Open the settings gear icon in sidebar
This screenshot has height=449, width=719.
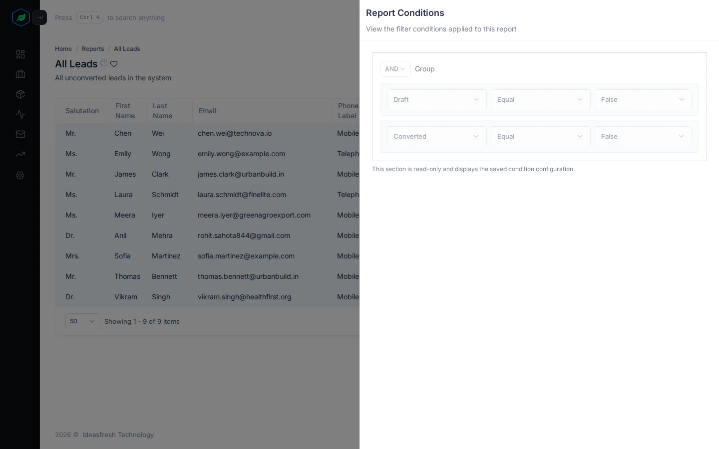click(x=20, y=175)
